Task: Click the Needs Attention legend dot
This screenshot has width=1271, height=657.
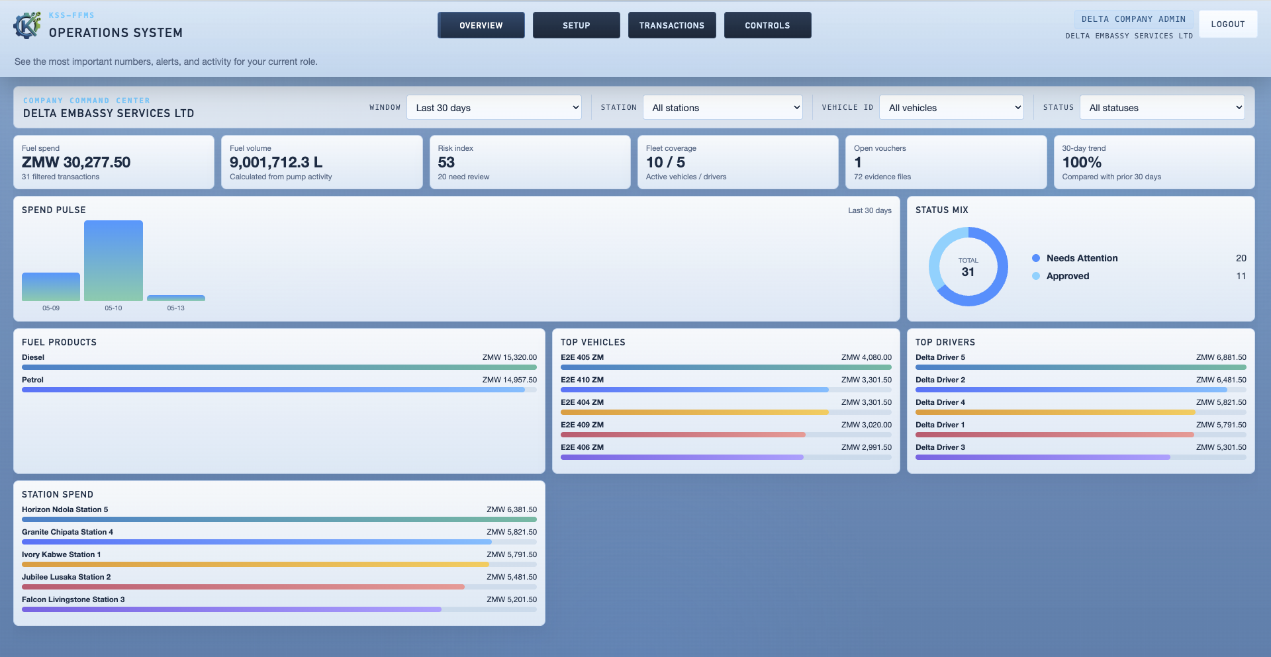Action: 1036,258
